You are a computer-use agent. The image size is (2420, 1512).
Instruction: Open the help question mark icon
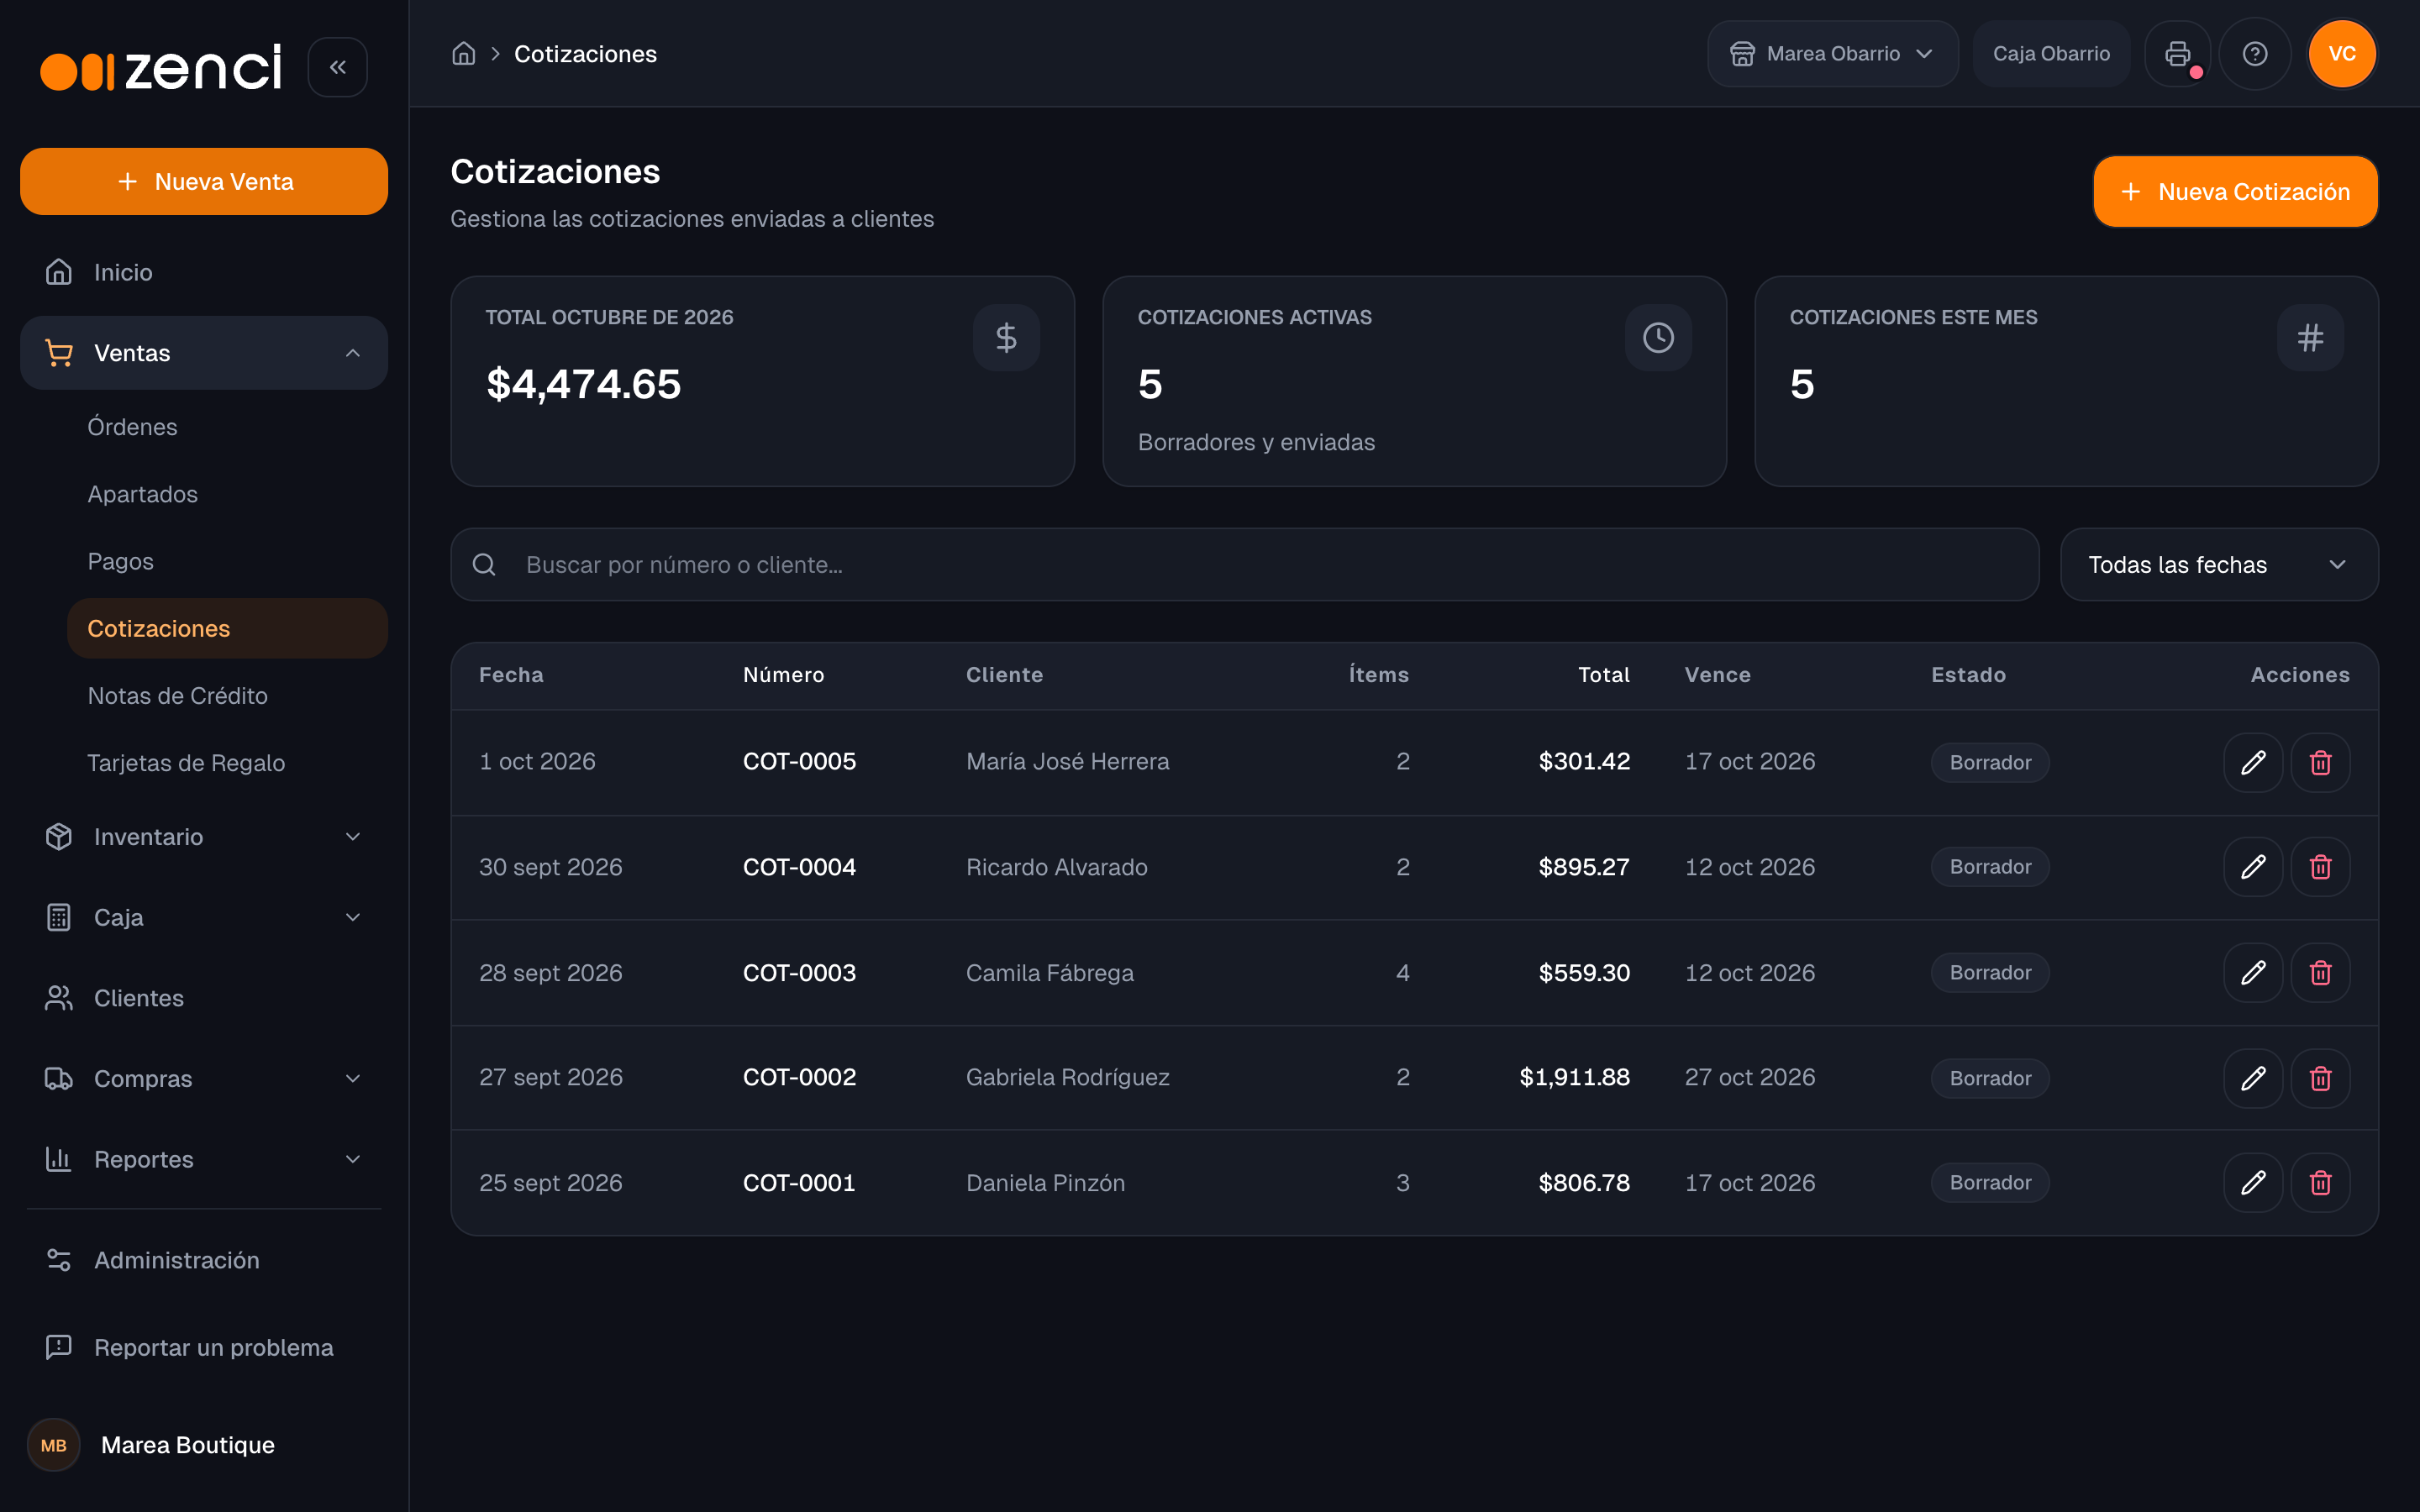click(2254, 54)
